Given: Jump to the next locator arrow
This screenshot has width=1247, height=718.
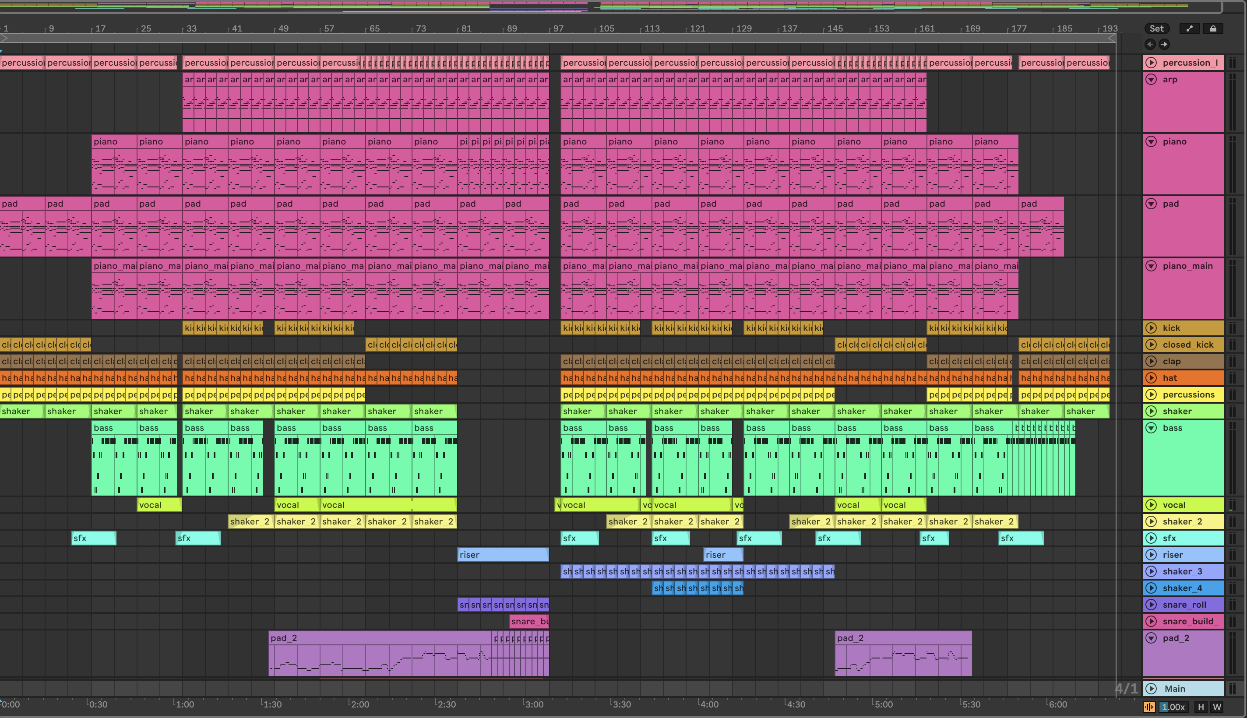Looking at the screenshot, I should 1164,44.
